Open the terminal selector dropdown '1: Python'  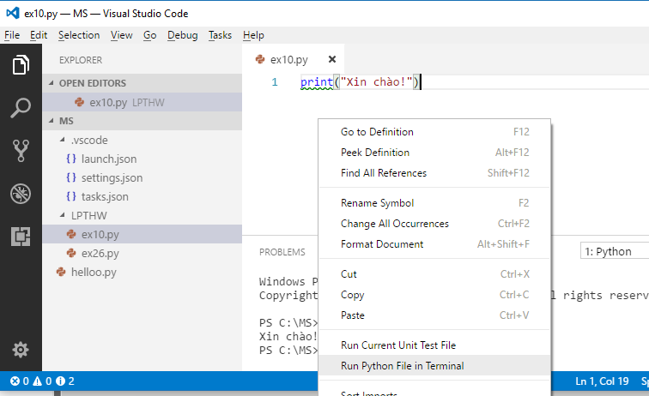[x=615, y=251]
